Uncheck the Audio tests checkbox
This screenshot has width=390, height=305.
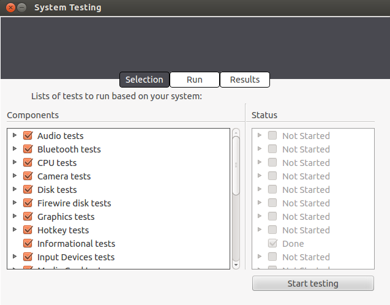click(28, 136)
